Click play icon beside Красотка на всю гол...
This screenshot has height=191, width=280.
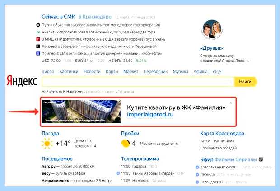197,167
